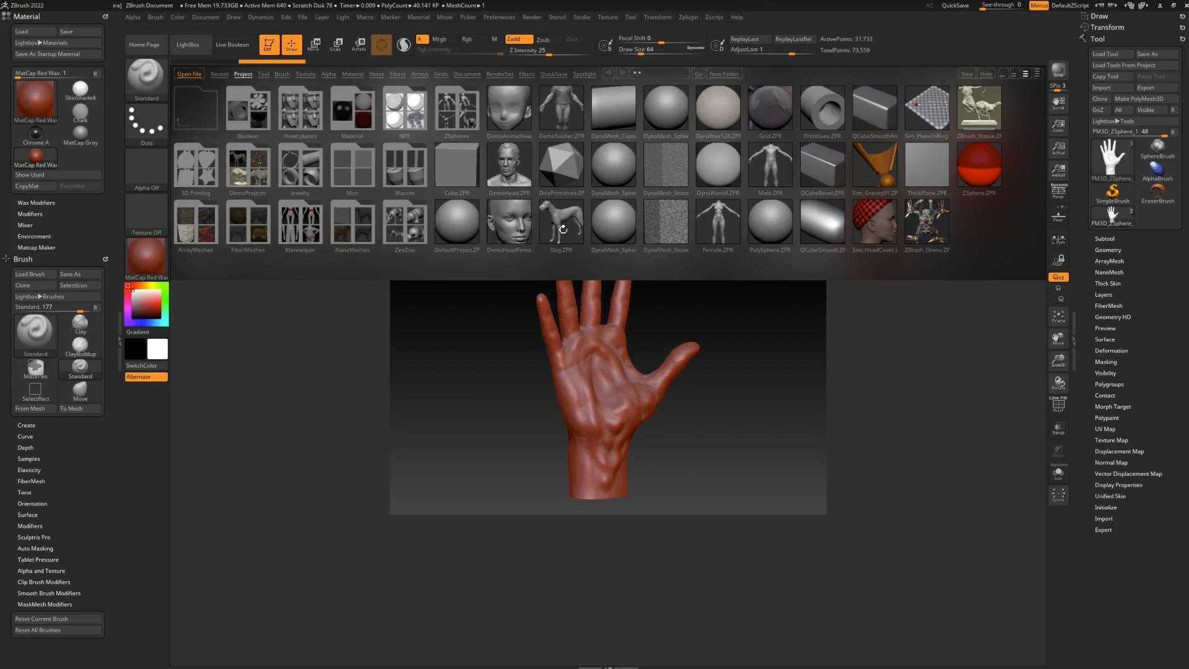Switch to the Brush tab in LightBox
Screen dimensions: 1189x669
click(282, 74)
